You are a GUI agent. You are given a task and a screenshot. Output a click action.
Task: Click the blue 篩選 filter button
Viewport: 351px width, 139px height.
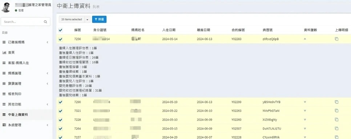(x=99, y=20)
